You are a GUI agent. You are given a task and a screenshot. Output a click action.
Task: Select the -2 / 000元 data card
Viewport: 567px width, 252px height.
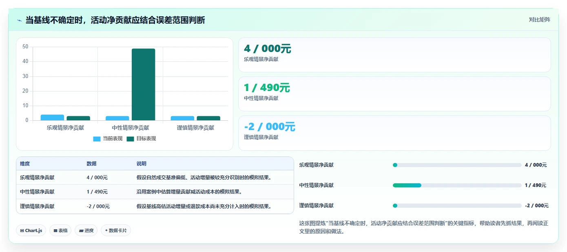394,133
